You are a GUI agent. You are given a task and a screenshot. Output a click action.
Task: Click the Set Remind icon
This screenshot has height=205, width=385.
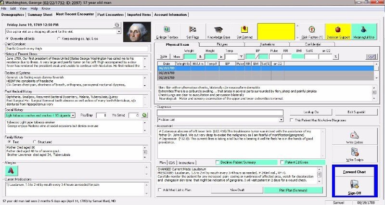coord(245,29)
